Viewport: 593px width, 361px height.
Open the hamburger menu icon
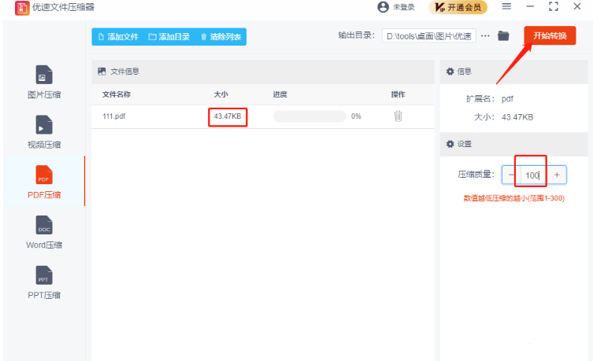(x=506, y=6)
